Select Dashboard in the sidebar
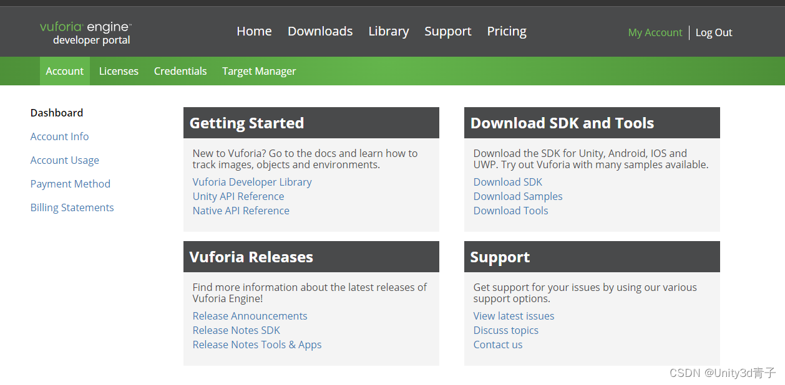This screenshot has width=785, height=385. 57,113
